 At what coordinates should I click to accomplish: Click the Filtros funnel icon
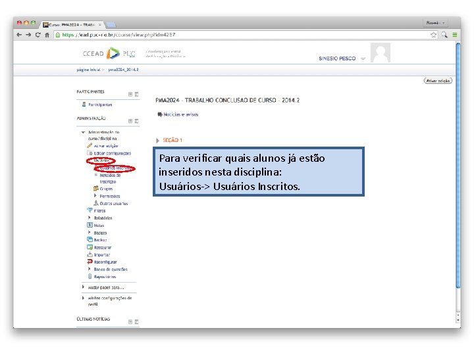[90, 210]
